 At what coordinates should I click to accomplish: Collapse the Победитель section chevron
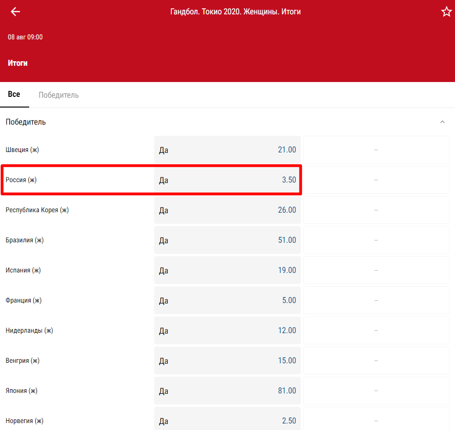pyautogui.click(x=442, y=122)
